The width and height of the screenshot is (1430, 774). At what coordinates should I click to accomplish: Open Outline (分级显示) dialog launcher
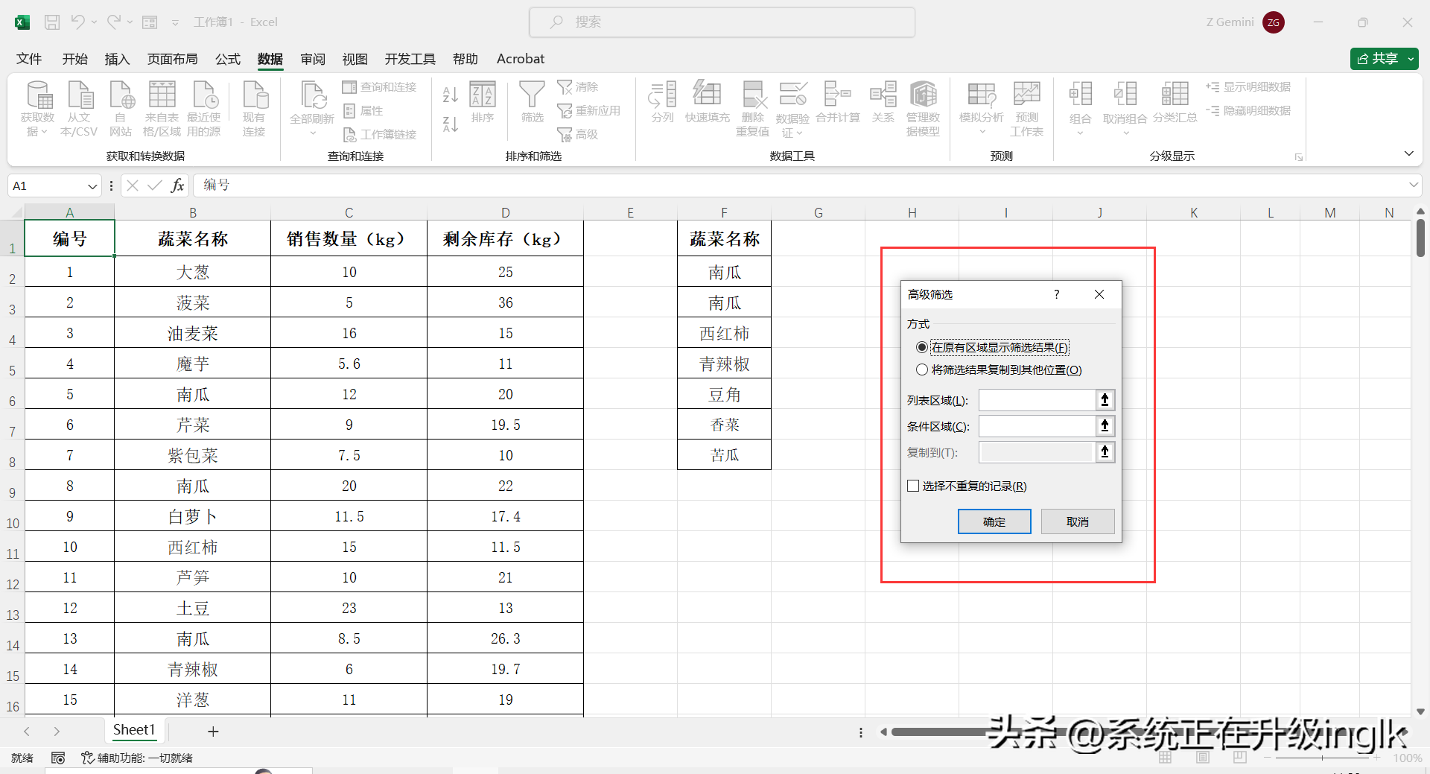point(1298,157)
